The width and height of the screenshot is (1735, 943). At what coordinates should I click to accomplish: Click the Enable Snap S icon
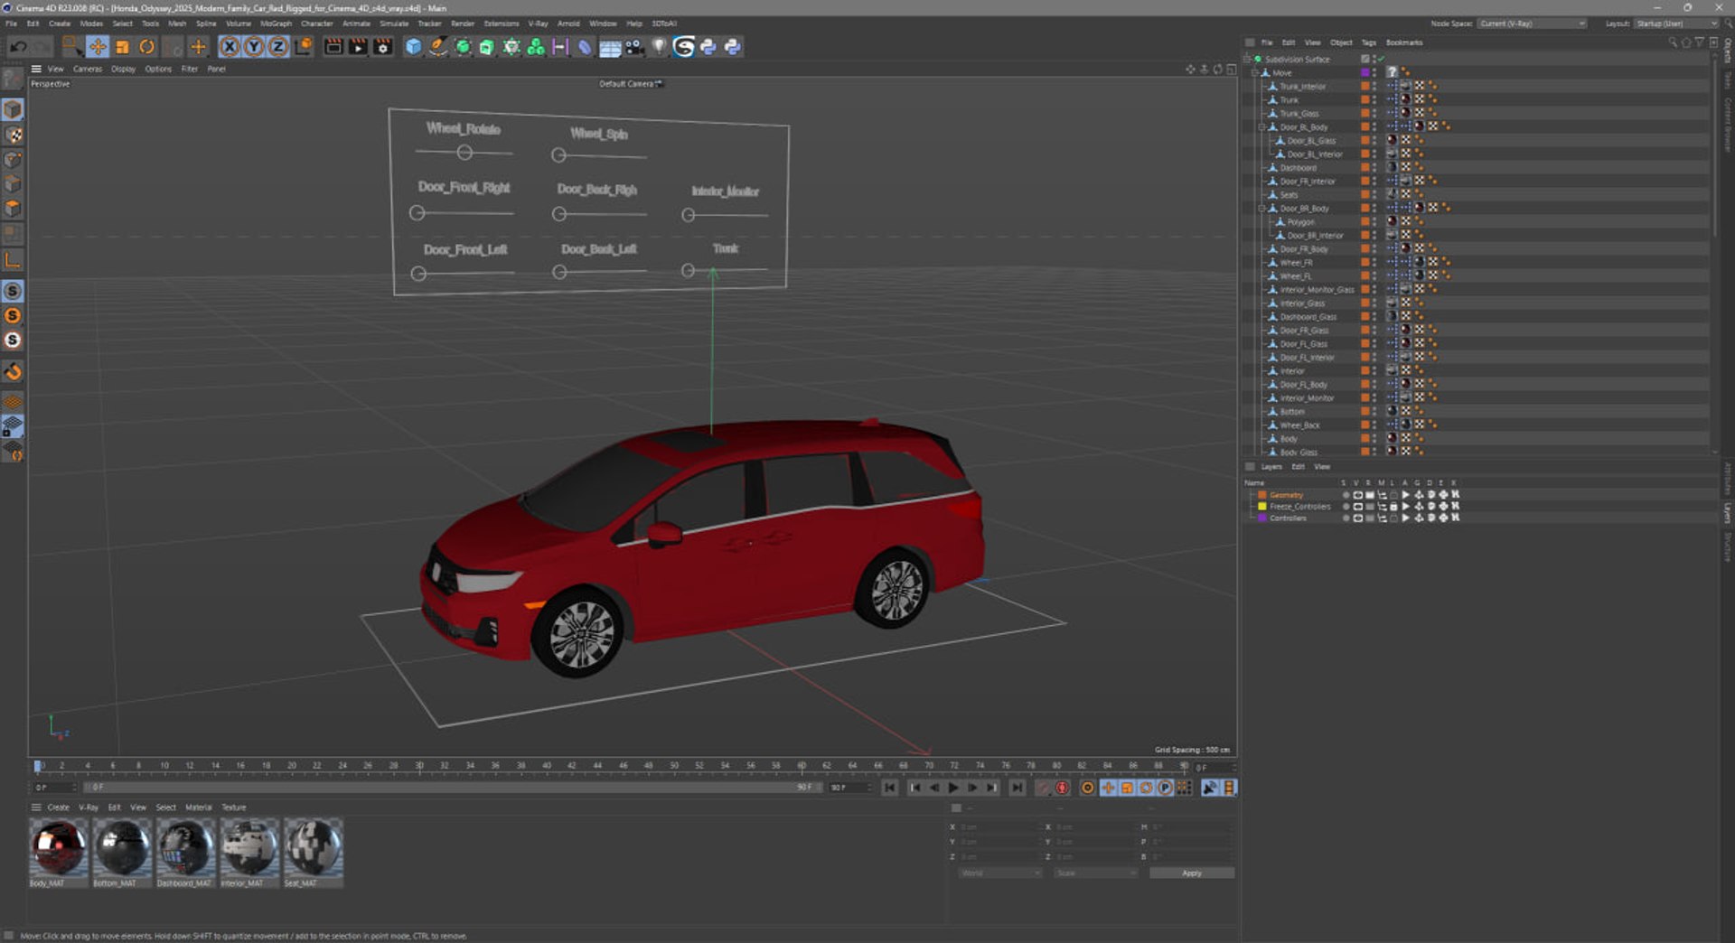(x=13, y=291)
